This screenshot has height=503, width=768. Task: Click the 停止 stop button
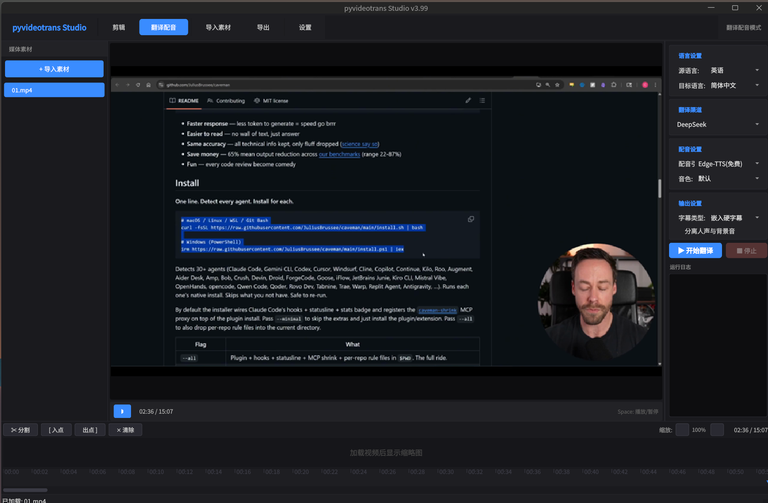click(x=746, y=251)
